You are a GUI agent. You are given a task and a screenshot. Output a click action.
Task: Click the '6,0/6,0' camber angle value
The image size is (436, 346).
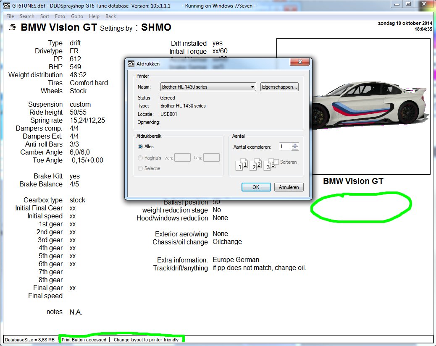click(x=80, y=152)
